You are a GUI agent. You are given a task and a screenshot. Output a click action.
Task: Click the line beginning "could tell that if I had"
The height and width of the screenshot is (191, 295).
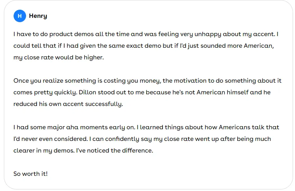(x=143, y=46)
